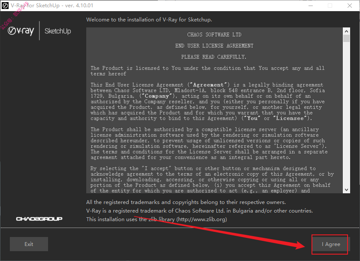
Task: Minimize the installer window
Action: pyautogui.click(x=311, y=6)
